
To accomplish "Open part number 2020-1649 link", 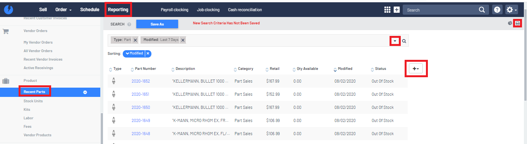I will 141,120.
